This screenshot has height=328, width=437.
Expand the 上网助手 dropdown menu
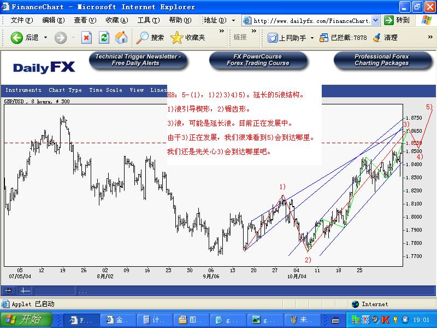[312, 38]
